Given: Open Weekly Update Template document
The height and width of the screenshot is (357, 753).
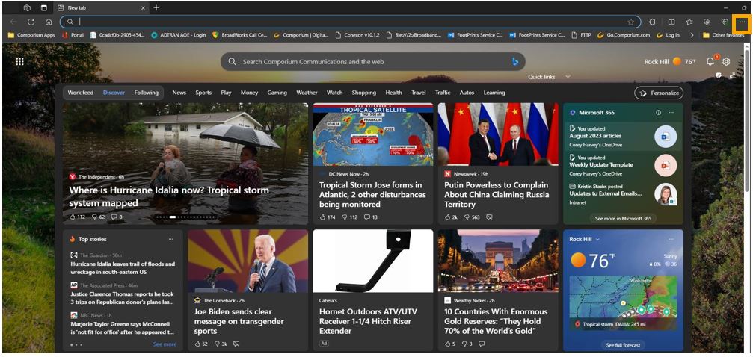Looking at the screenshot, I should click(601, 164).
